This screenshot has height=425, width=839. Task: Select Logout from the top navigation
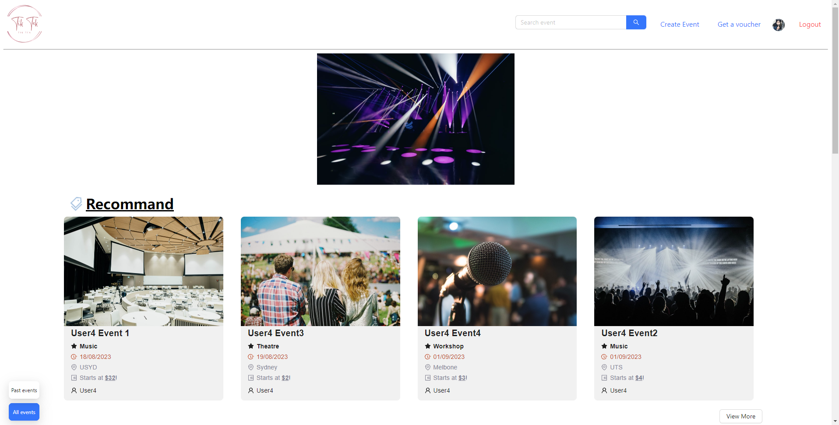(x=809, y=24)
